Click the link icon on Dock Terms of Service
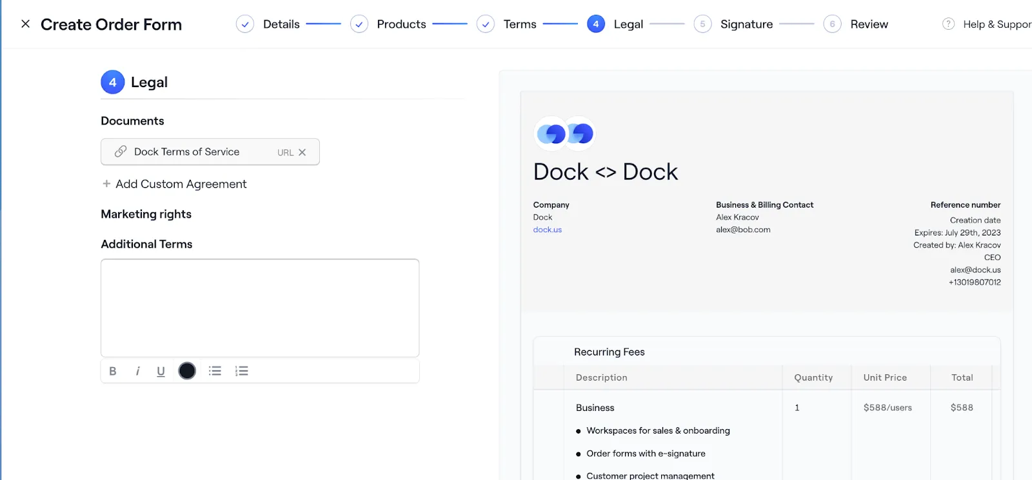This screenshot has height=480, width=1032. pos(121,152)
